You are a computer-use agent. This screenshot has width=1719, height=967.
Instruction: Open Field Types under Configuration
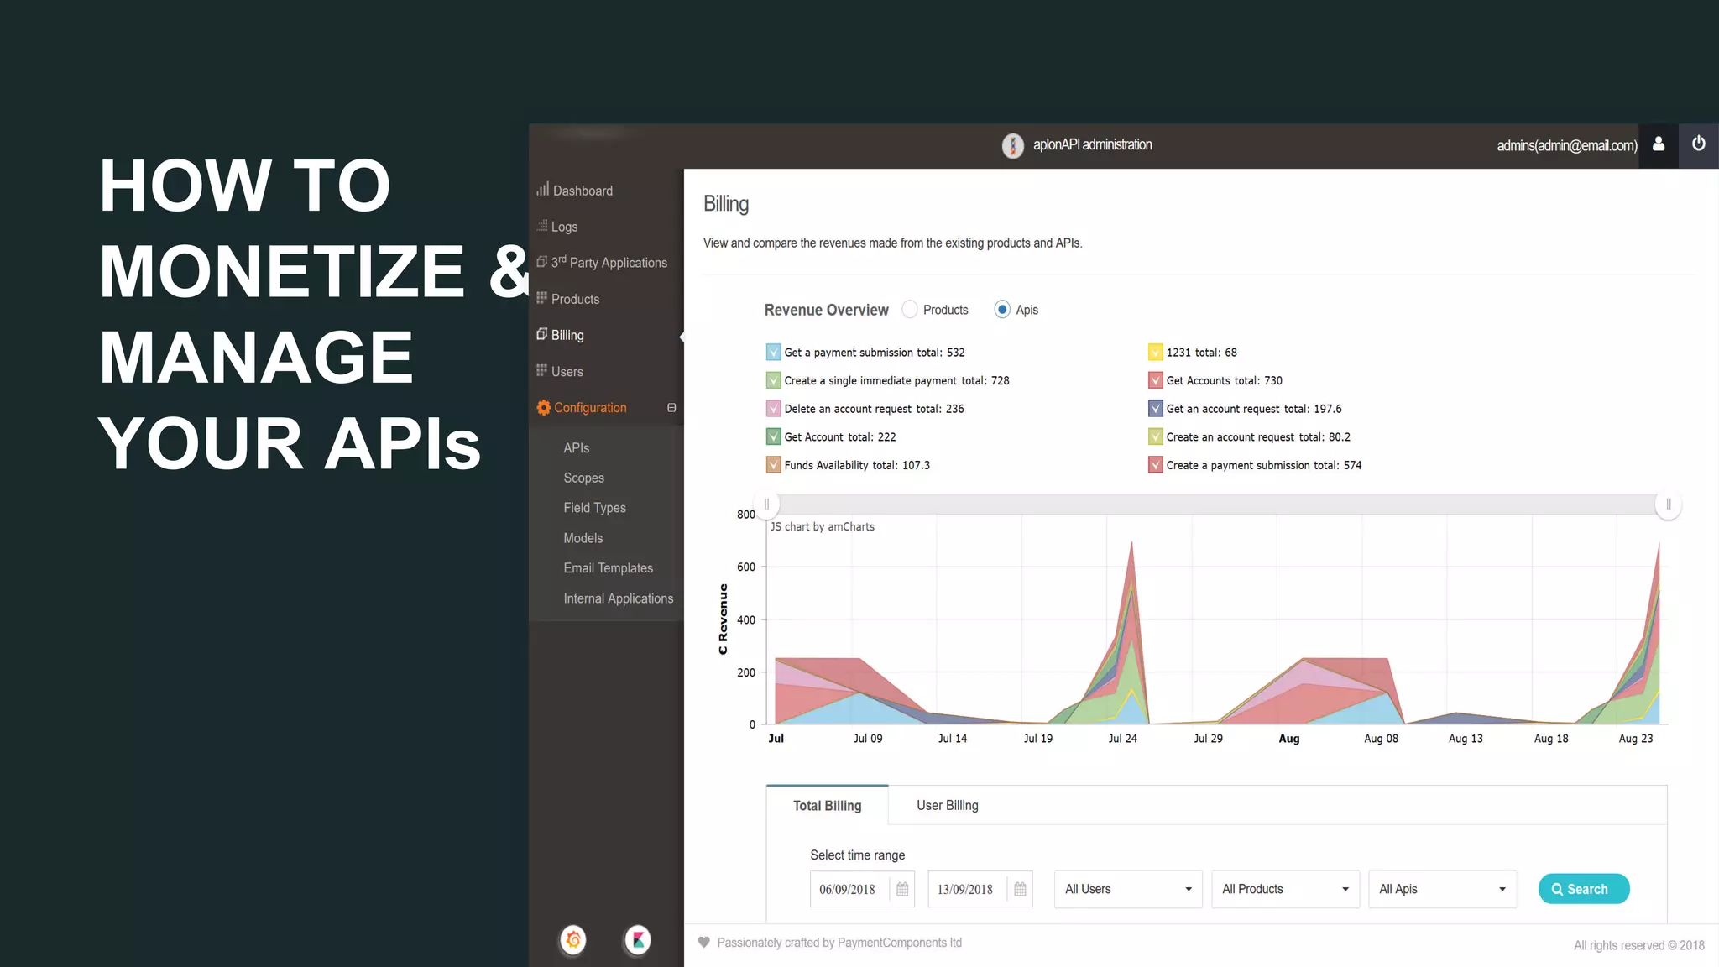pyautogui.click(x=595, y=508)
